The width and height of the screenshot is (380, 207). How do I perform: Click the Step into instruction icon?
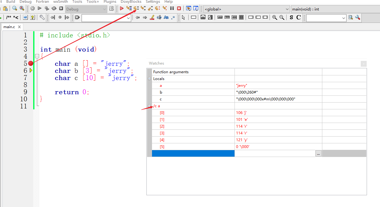click(165, 9)
